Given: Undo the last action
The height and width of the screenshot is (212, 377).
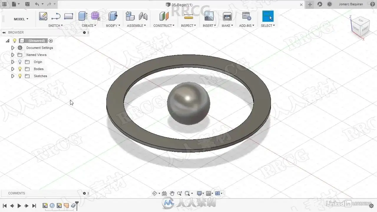Looking at the screenshot, I should (x=37, y=4).
